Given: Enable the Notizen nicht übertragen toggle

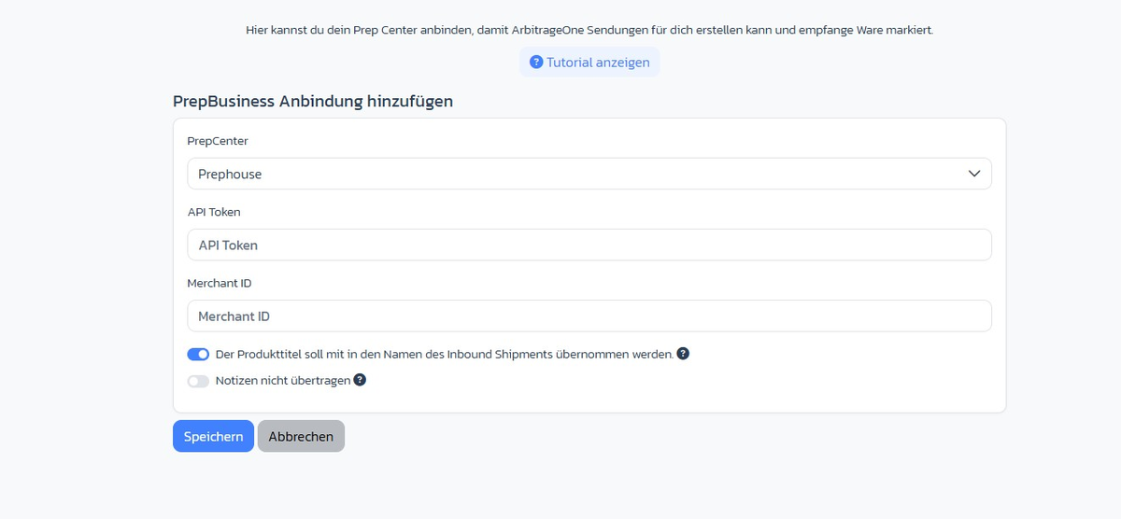Looking at the screenshot, I should click(198, 381).
